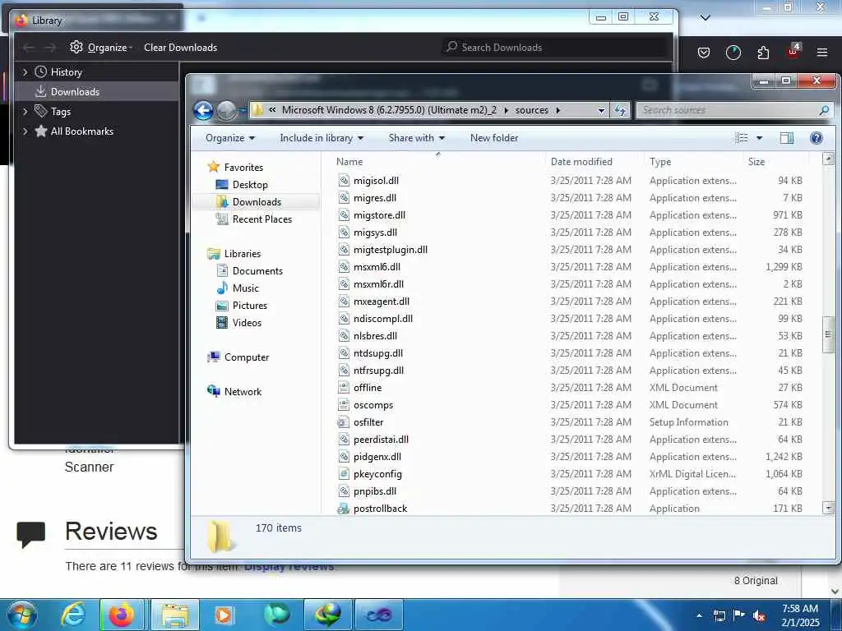Open the view options dropdown arrow
This screenshot has height=631, width=842.
(x=759, y=138)
